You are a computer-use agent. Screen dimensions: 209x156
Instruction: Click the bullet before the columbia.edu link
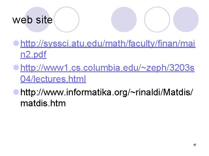[x=16, y=68]
